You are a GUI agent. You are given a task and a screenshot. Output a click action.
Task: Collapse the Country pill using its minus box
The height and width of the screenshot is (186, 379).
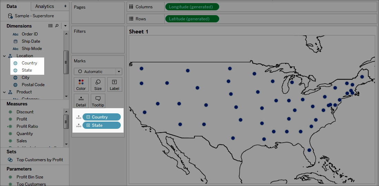88,117
